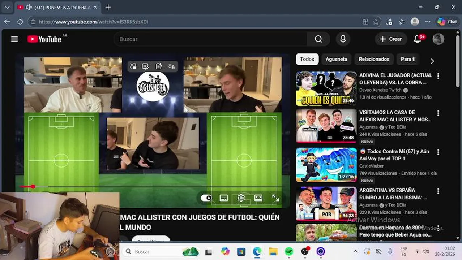The image size is (462, 260).
Task: Open ADIVINA EL JUGADOR video title
Action: [x=395, y=79]
